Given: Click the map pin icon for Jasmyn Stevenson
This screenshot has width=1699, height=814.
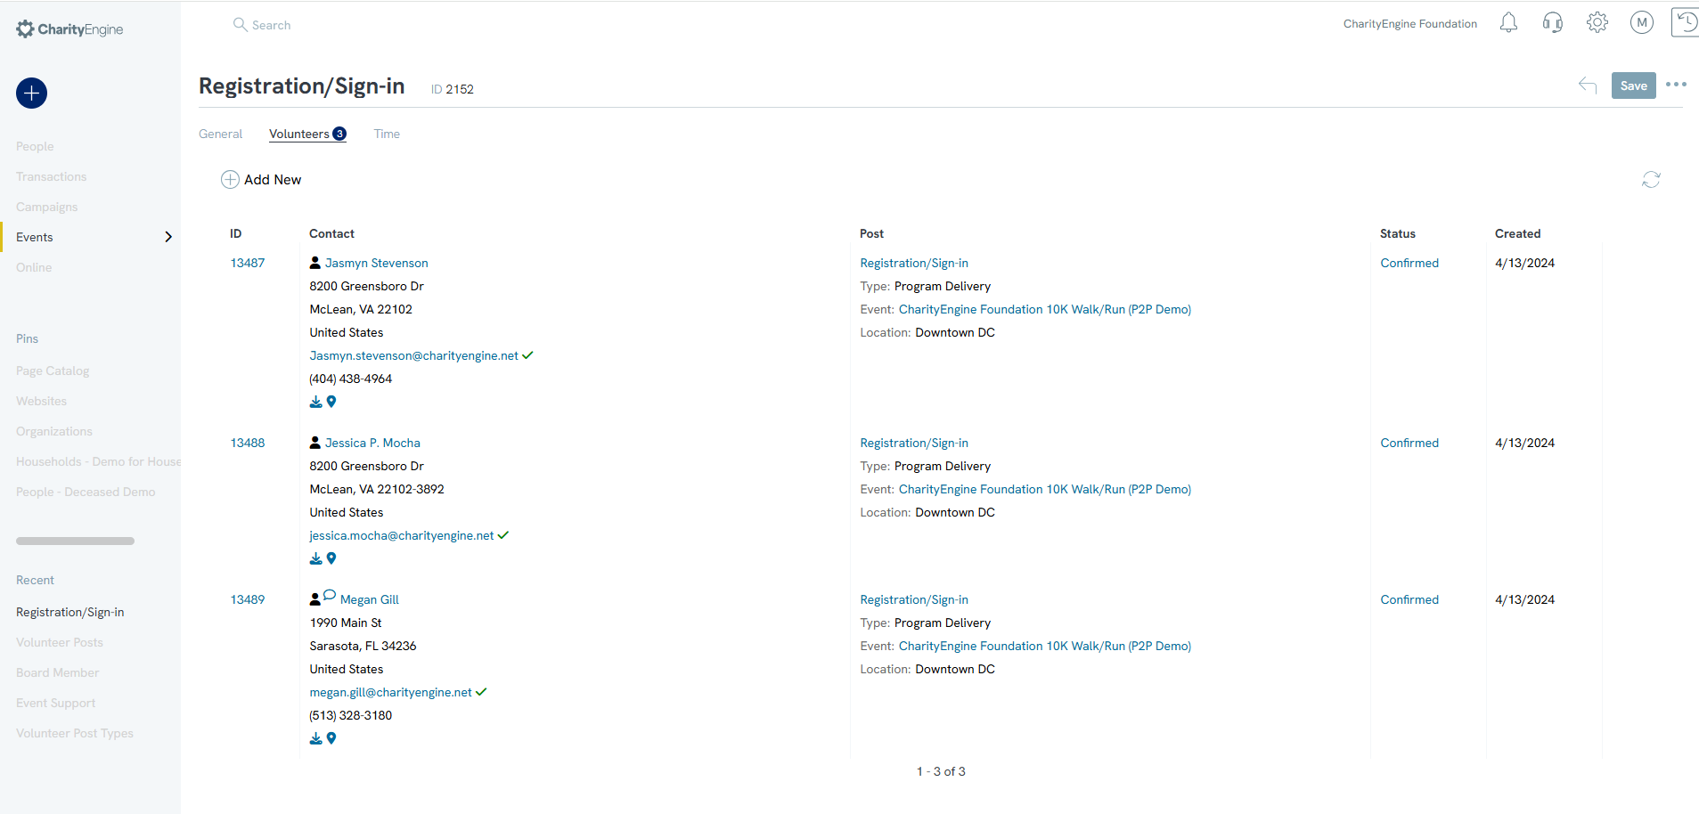Looking at the screenshot, I should (x=331, y=403).
